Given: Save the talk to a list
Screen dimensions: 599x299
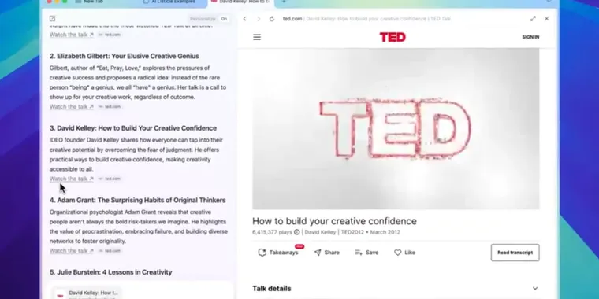Looking at the screenshot, I should pos(366,253).
